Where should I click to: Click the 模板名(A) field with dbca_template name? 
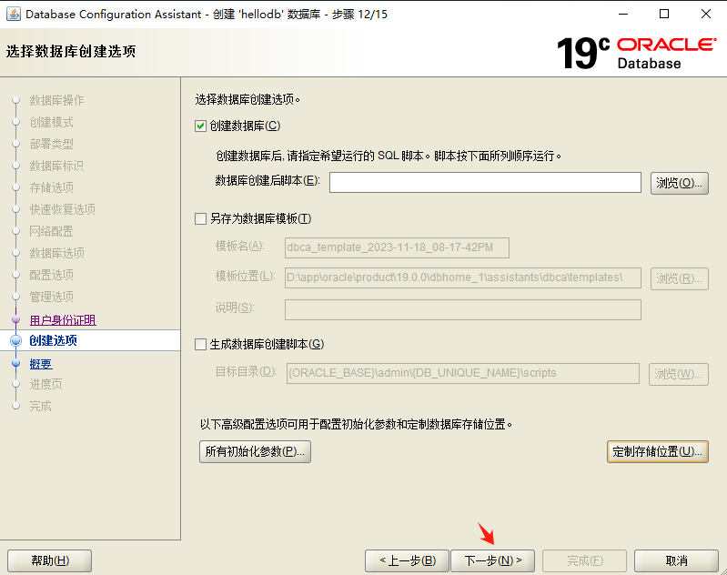tap(397, 247)
